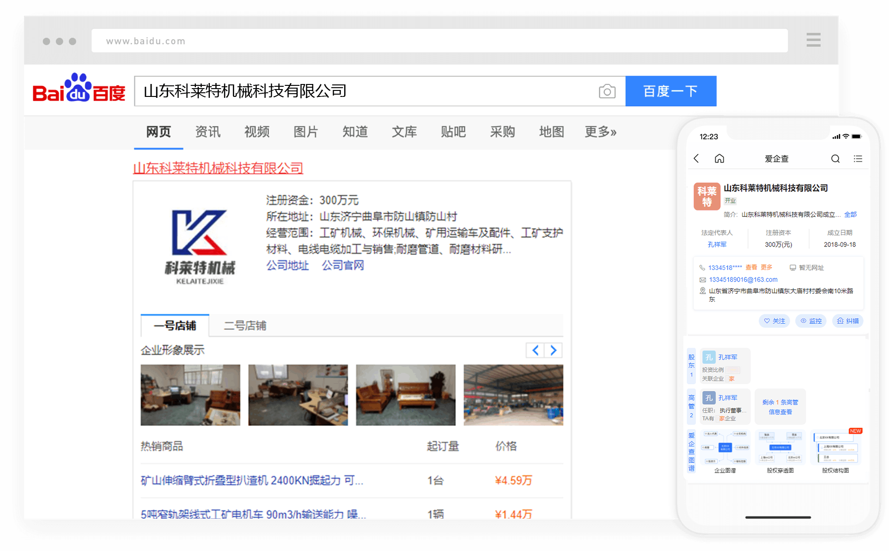Open the 地图 tab

pos(552,132)
